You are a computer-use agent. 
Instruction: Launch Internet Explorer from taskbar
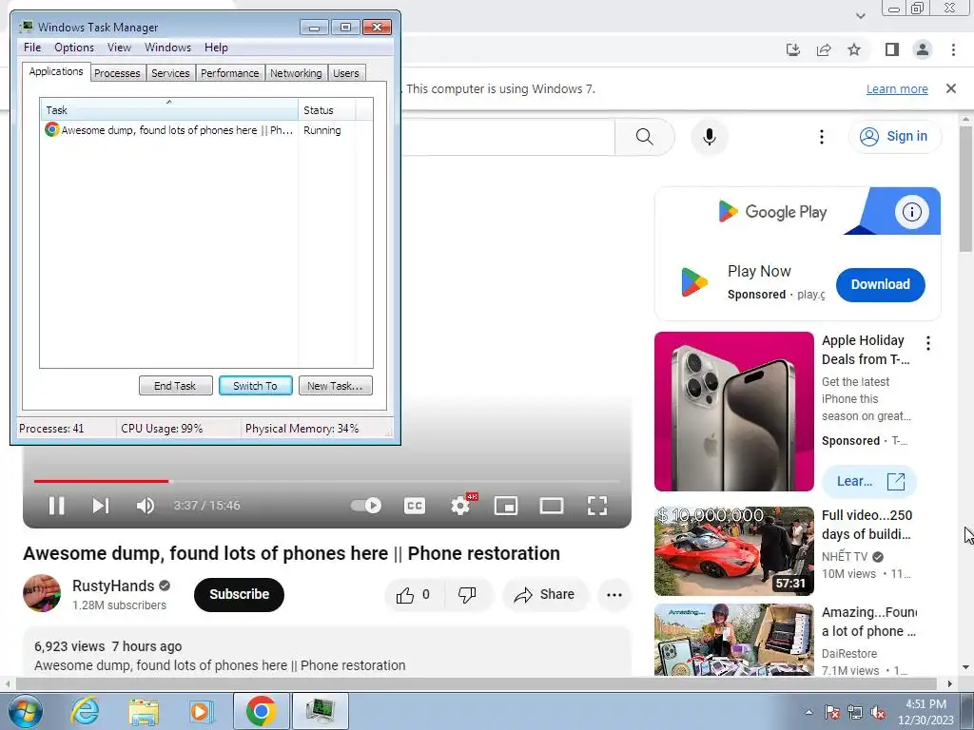tap(85, 711)
